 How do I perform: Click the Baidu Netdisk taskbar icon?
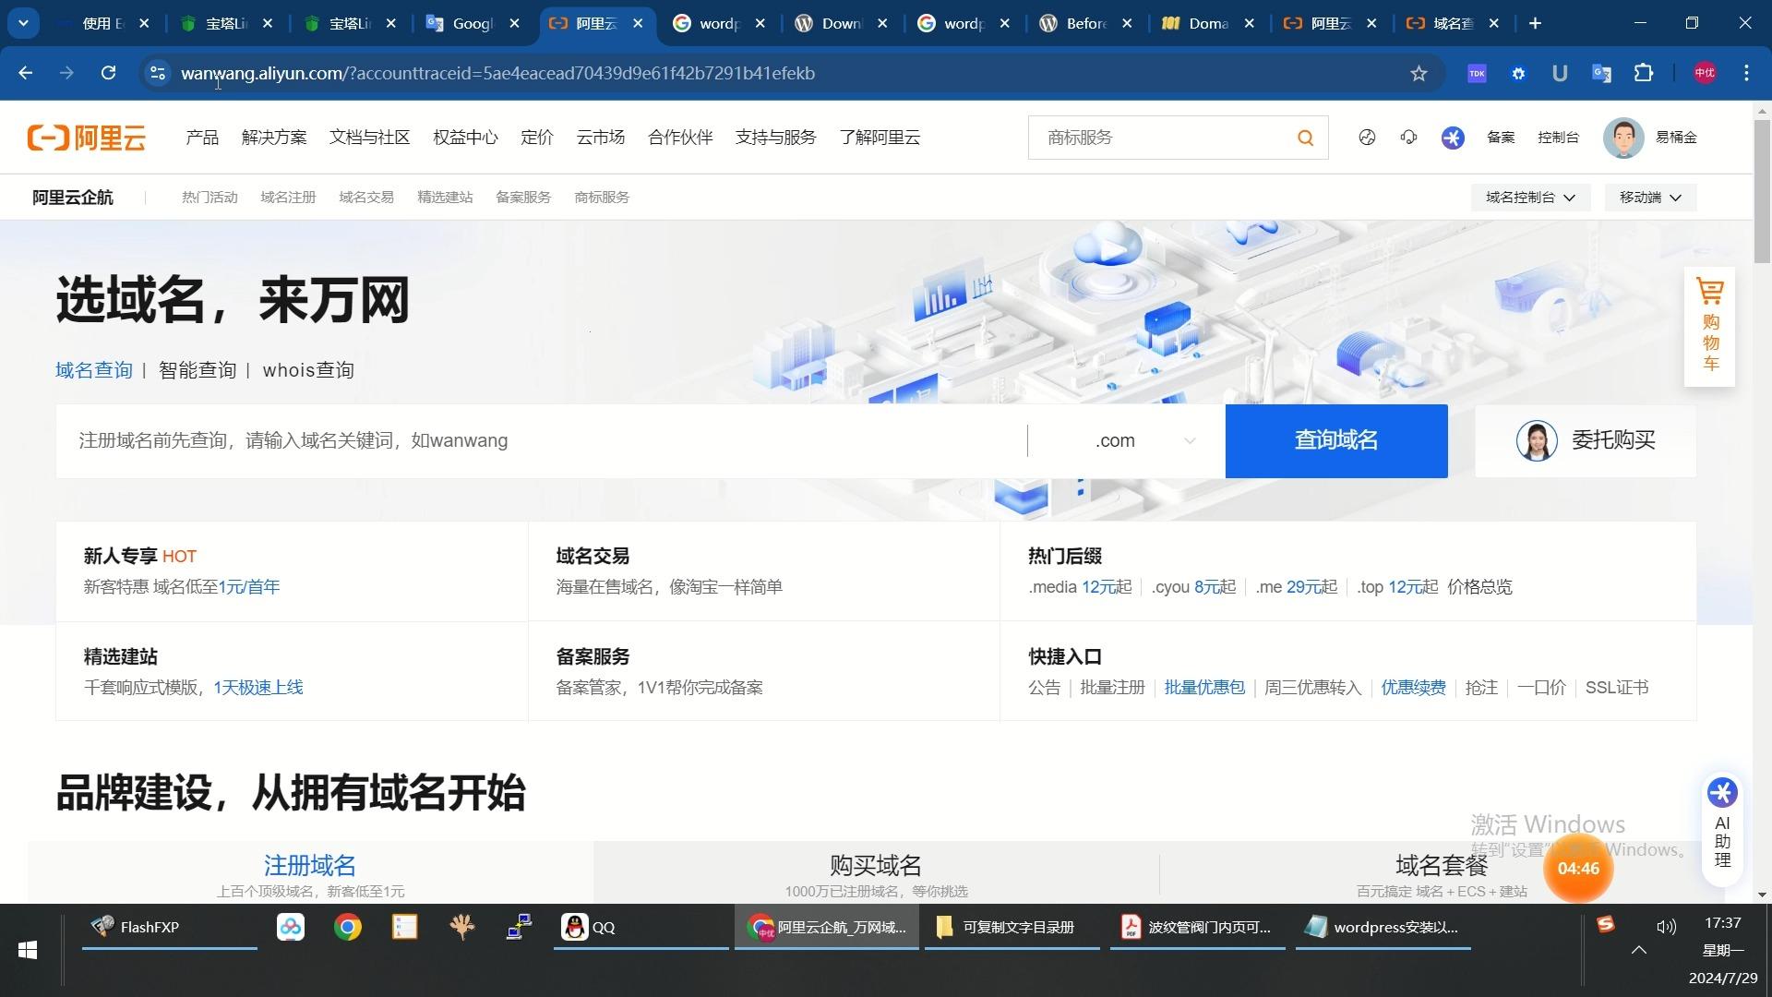click(291, 927)
